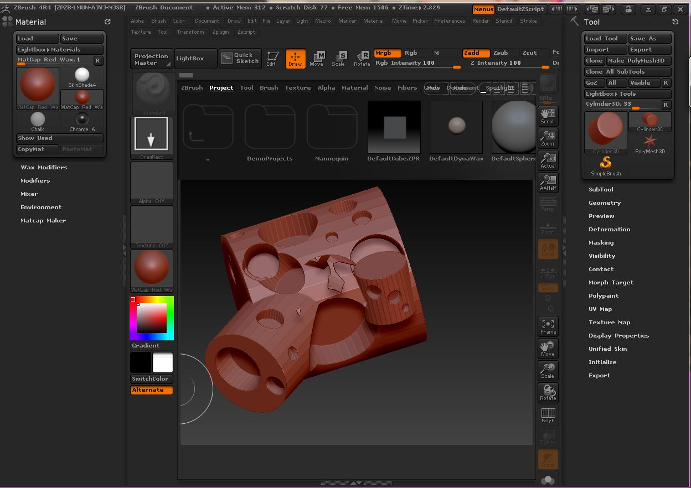
Task: Switch to the Lightbox Material tab
Action: coord(355,88)
